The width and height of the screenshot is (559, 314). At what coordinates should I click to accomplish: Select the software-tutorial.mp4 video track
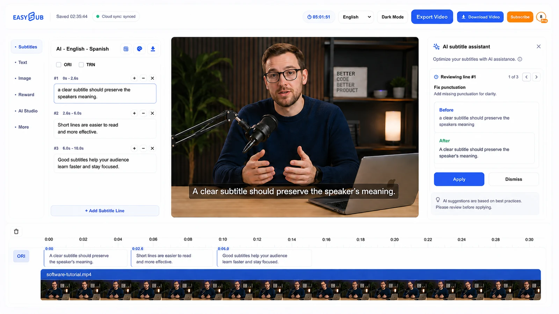click(291, 285)
